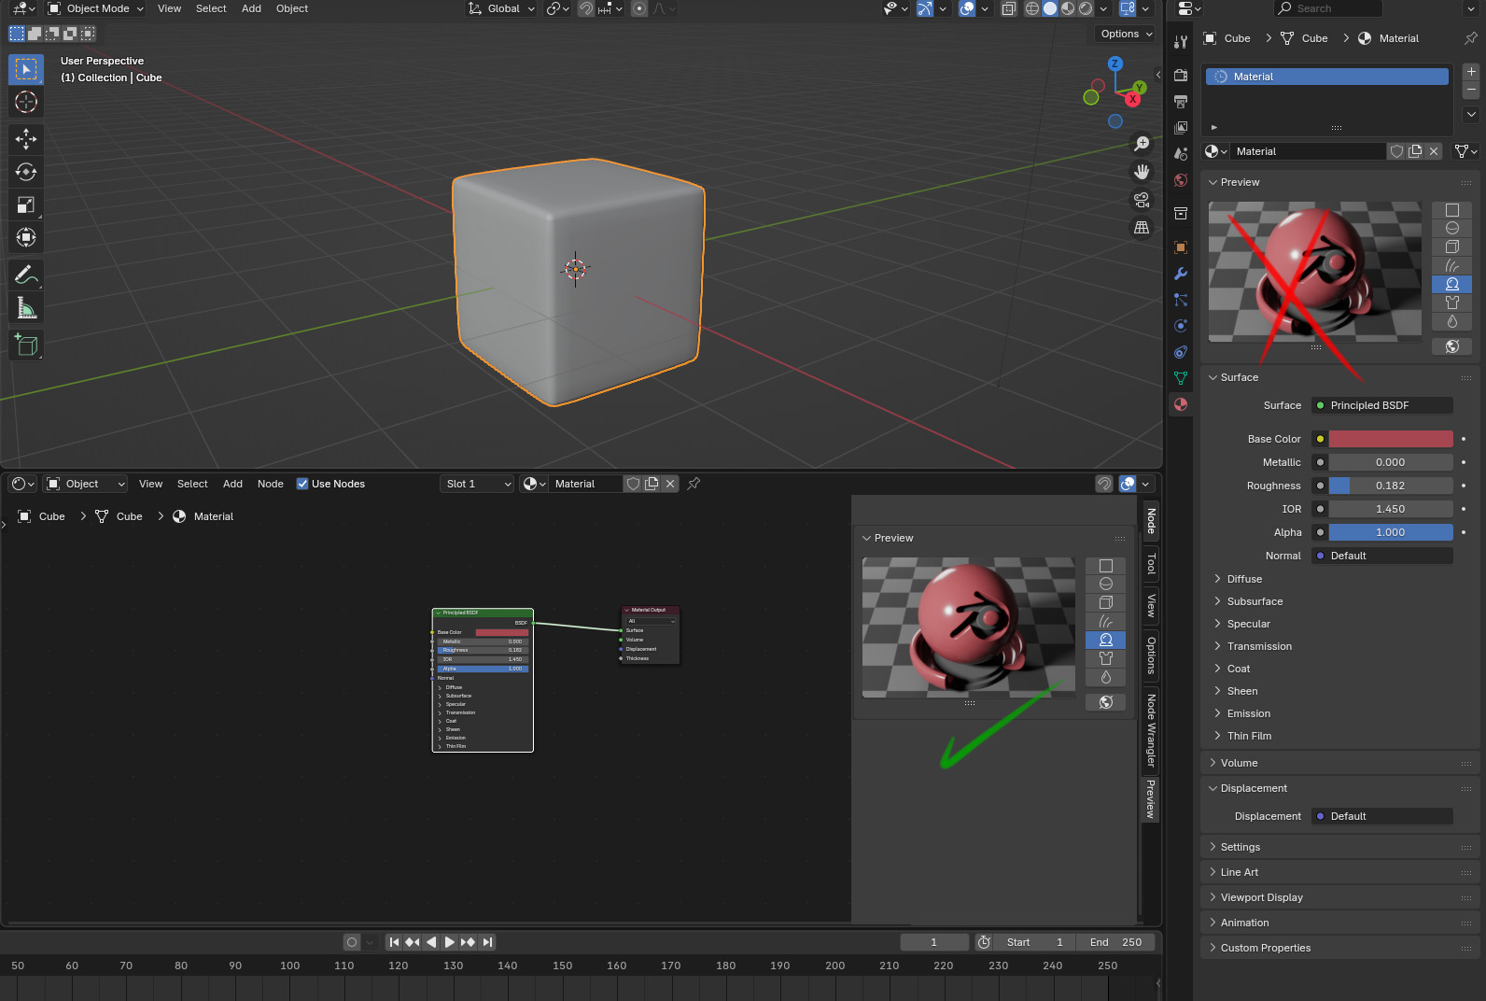Activate the Rotate tool
Image resolution: width=1486 pixels, height=1001 pixels.
point(26,172)
